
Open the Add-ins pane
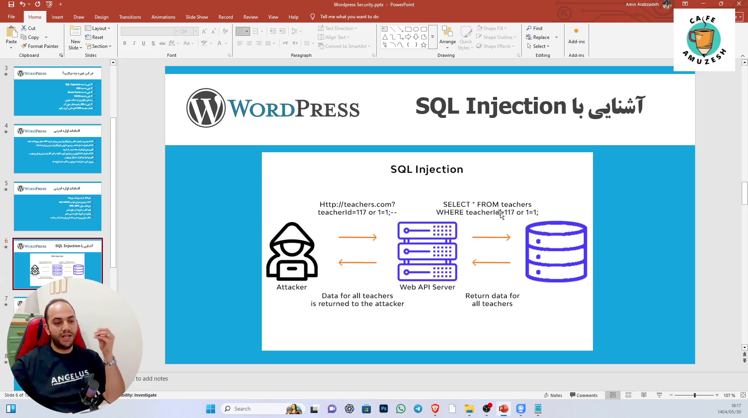tap(576, 36)
